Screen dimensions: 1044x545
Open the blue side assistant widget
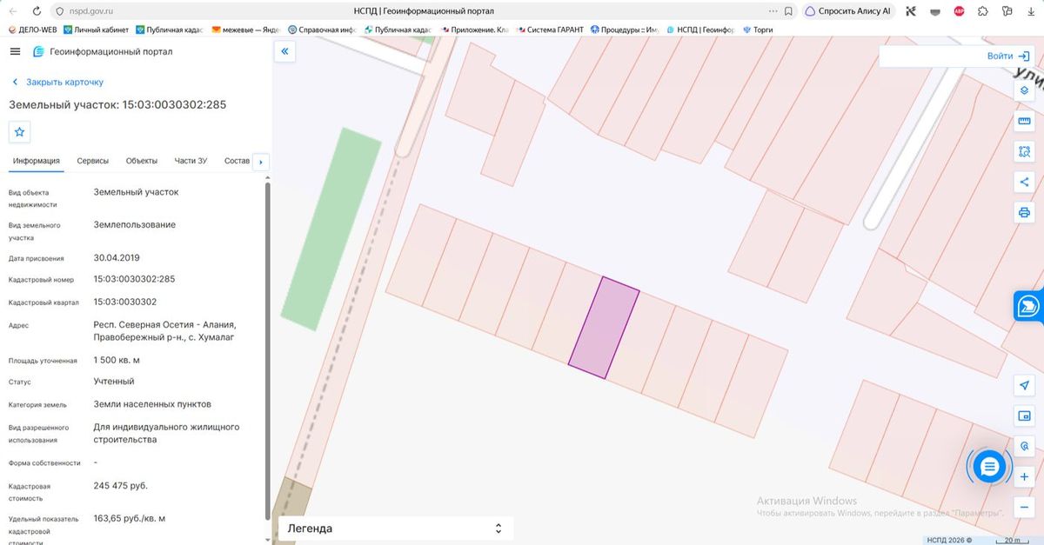1028,306
